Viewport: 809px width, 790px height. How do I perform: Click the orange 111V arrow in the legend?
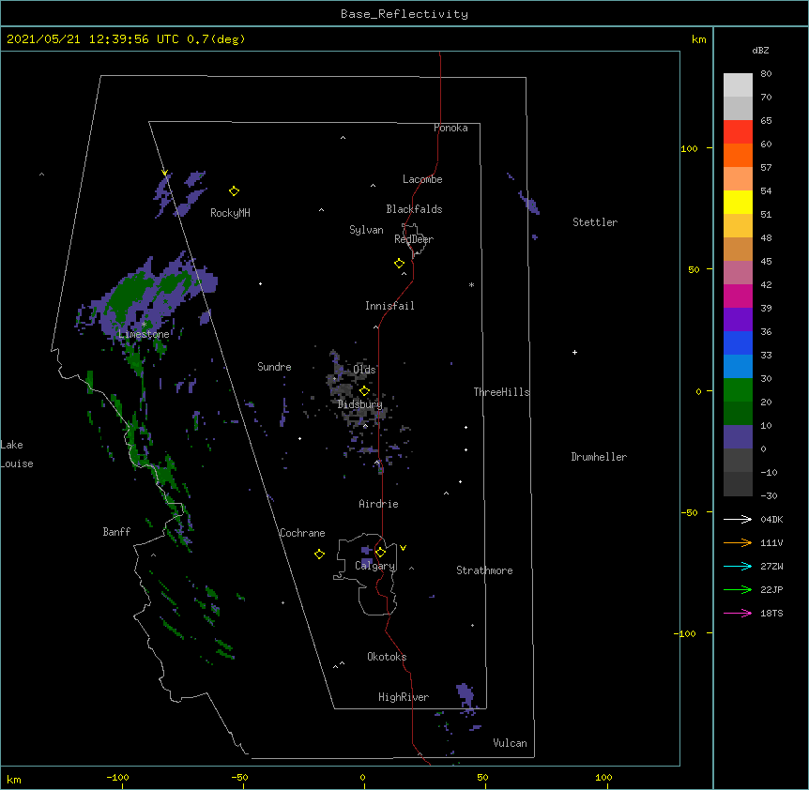738,542
